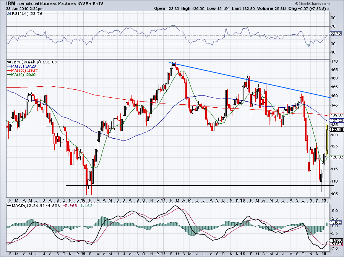
Task: Click the 1.162 value tag on MACD axis
Action: [x=336, y=222]
